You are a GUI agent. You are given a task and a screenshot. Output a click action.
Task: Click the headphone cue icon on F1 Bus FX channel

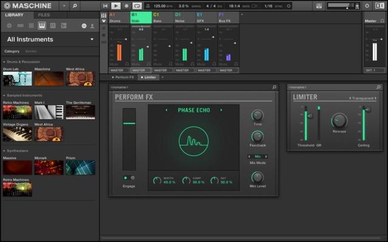236,64
